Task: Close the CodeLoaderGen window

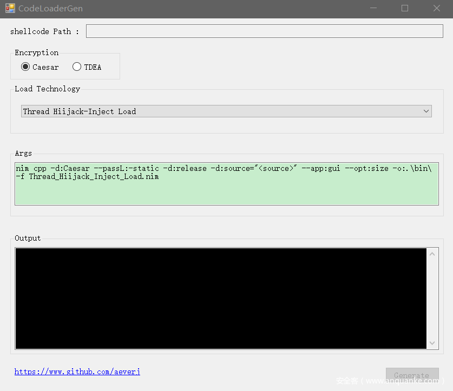Action: click(x=436, y=9)
